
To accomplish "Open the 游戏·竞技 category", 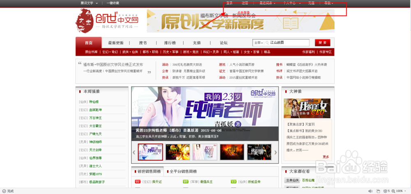I will (191, 52).
